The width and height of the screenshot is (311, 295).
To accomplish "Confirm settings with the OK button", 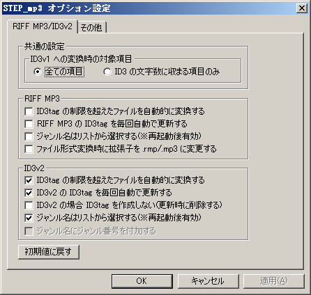I will [x=142, y=281].
